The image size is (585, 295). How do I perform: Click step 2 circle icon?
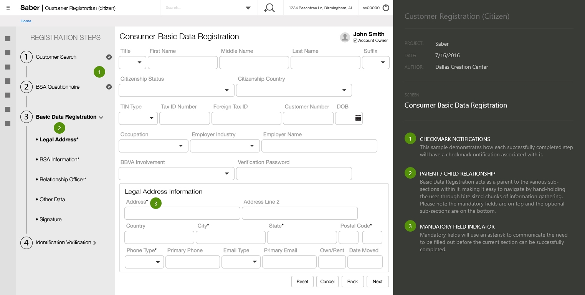click(26, 87)
